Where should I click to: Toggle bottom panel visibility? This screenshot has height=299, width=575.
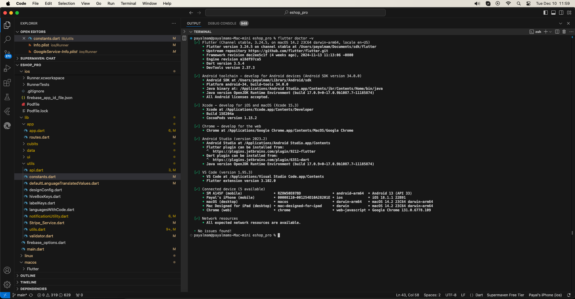coord(553,13)
